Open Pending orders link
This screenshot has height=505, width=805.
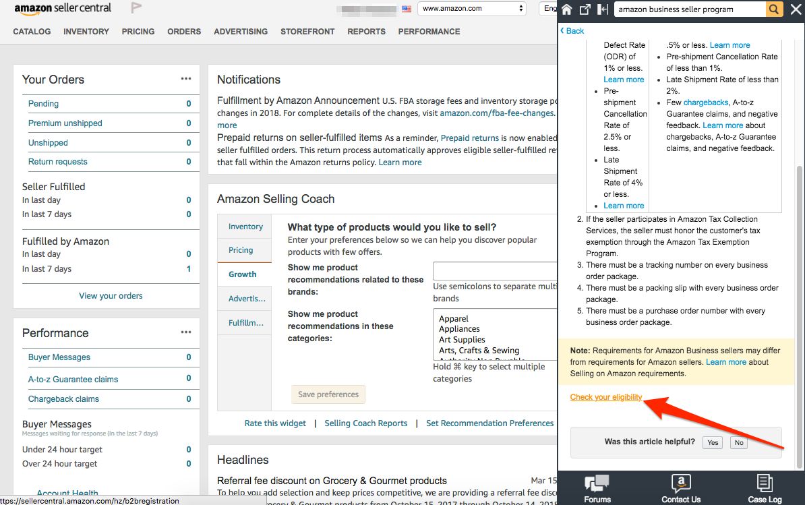[43, 104]
